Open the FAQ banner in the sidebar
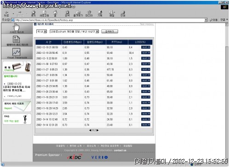This screenshot has width=230, height=167. tap(17, 119)
